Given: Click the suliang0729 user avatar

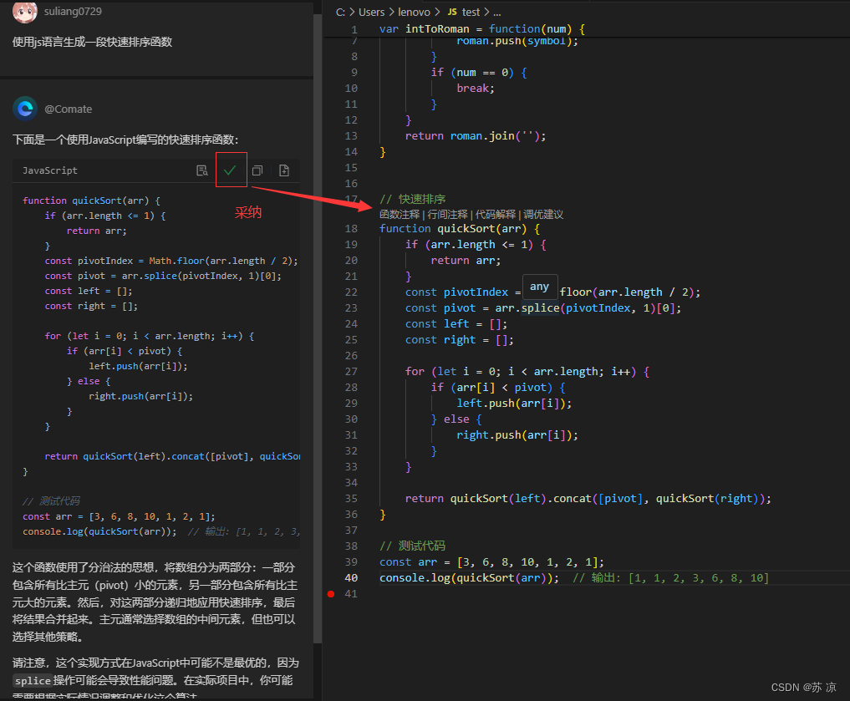Looking at the screenshot, I should (x=25, y=12).
